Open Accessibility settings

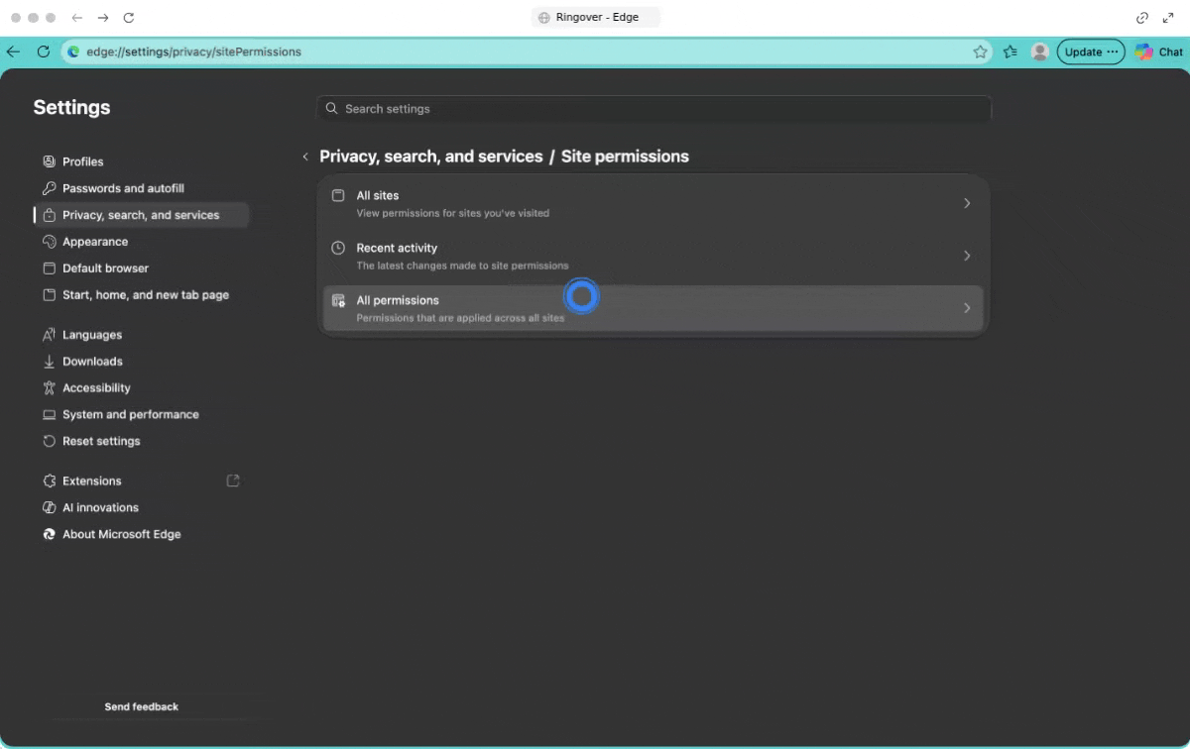(x=96, y=388)
